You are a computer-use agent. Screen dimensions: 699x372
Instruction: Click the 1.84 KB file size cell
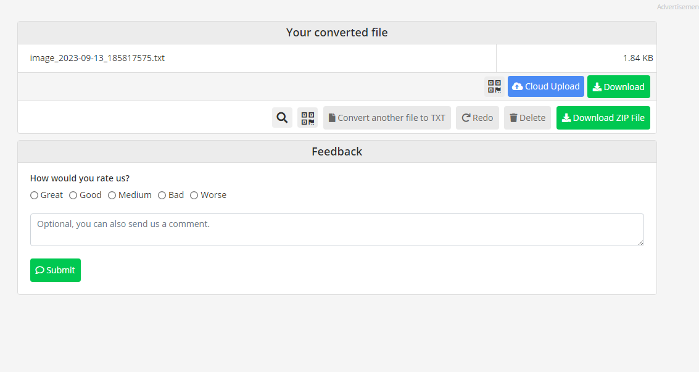pyautogui.click(x=576, y=58)
